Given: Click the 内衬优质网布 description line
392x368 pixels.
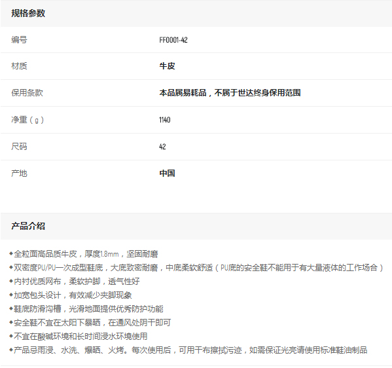Looking at the screenshot, I should (x=74, y=282).
